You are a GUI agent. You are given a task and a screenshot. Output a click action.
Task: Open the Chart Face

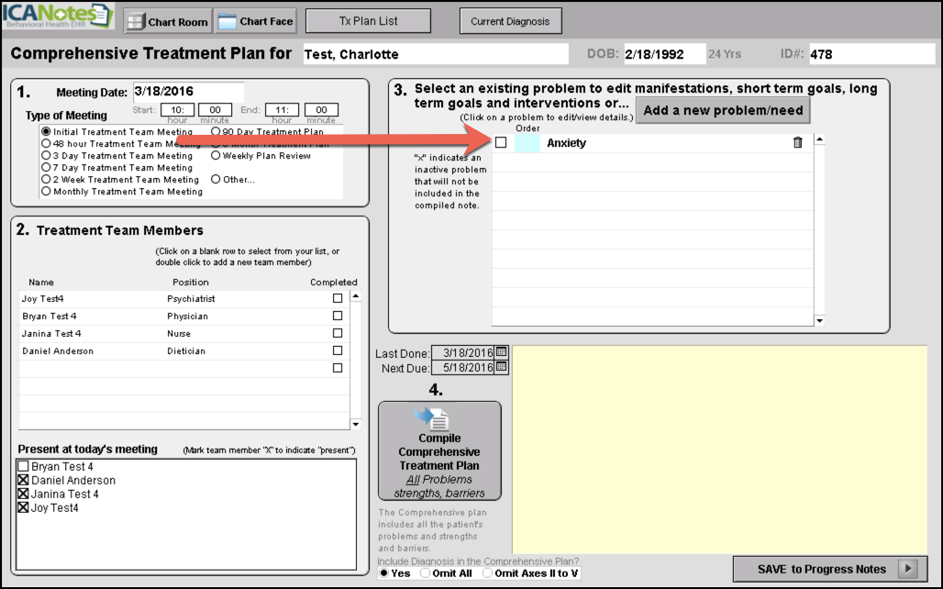pos(256,21)
